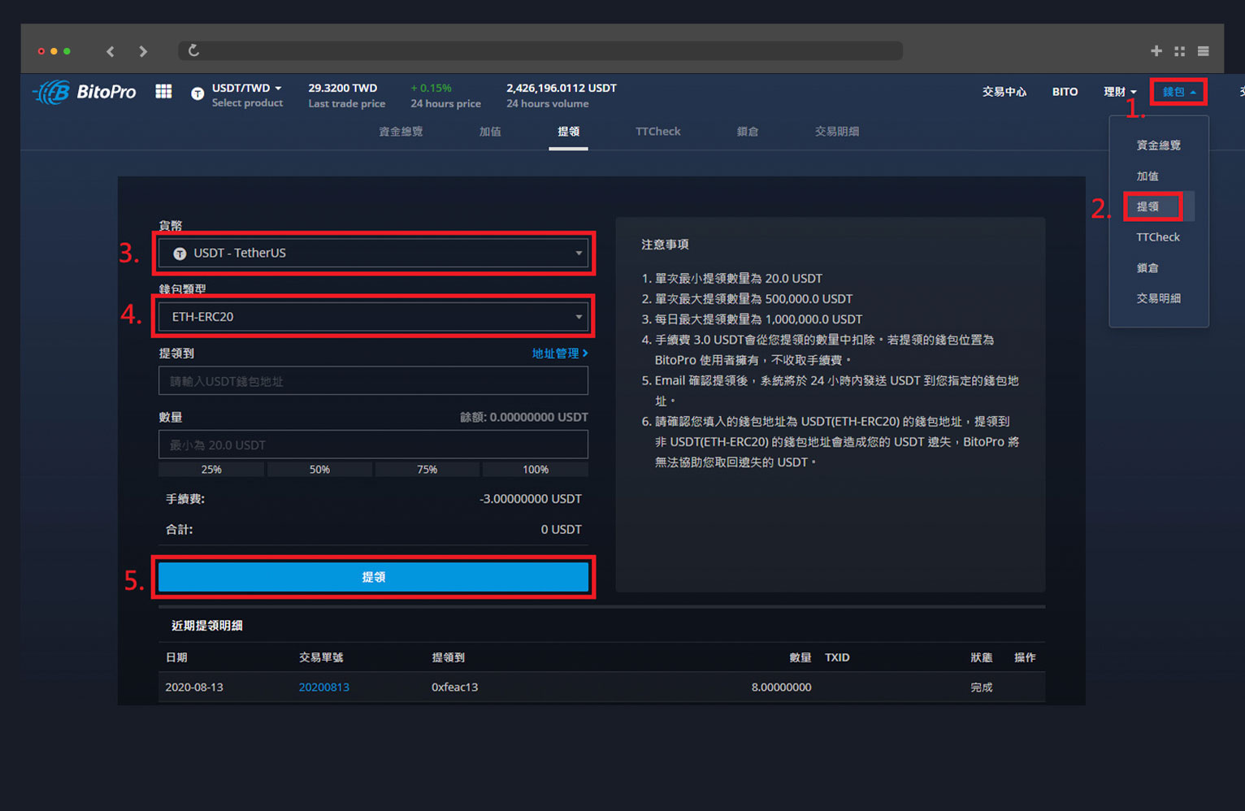Screen dimensions: 1245x811
Task: Open the browser hamburger menu icon
Action: (1203, 51)
